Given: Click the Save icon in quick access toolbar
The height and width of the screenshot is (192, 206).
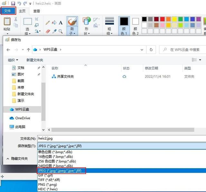Looking at the screenshot, I should [13, 4].
